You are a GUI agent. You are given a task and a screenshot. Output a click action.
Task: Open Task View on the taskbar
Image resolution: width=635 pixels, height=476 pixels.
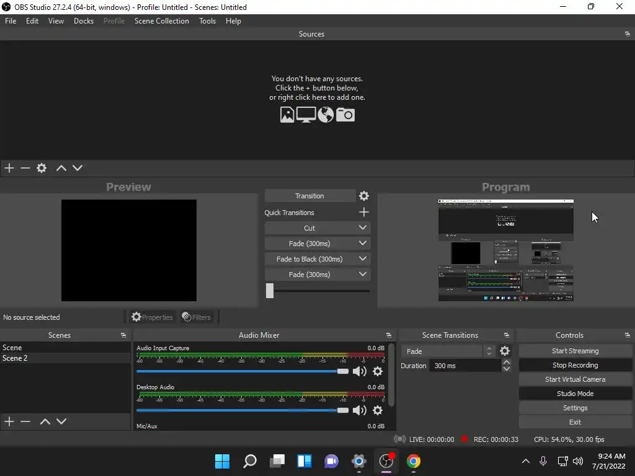277,461
